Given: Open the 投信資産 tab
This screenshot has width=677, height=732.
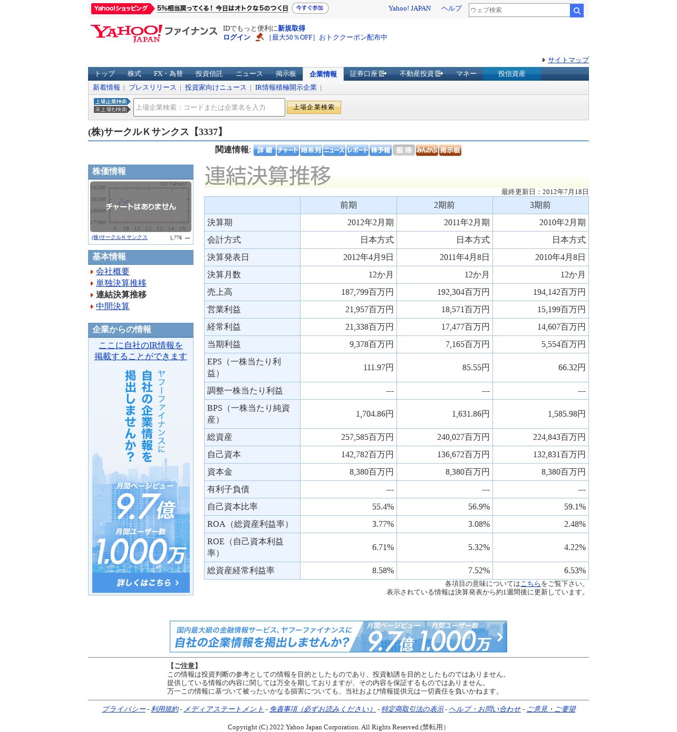Looking at the screenshot, I should click(512, 74).
